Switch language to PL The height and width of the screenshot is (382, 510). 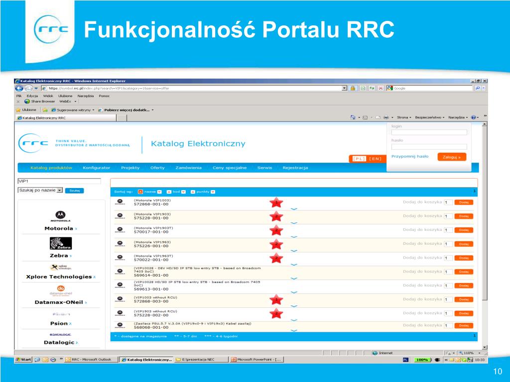click(359, 159)
